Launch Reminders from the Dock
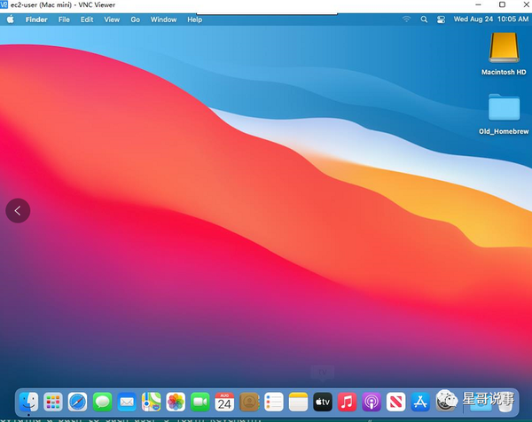532x422 pixels. 274,402
